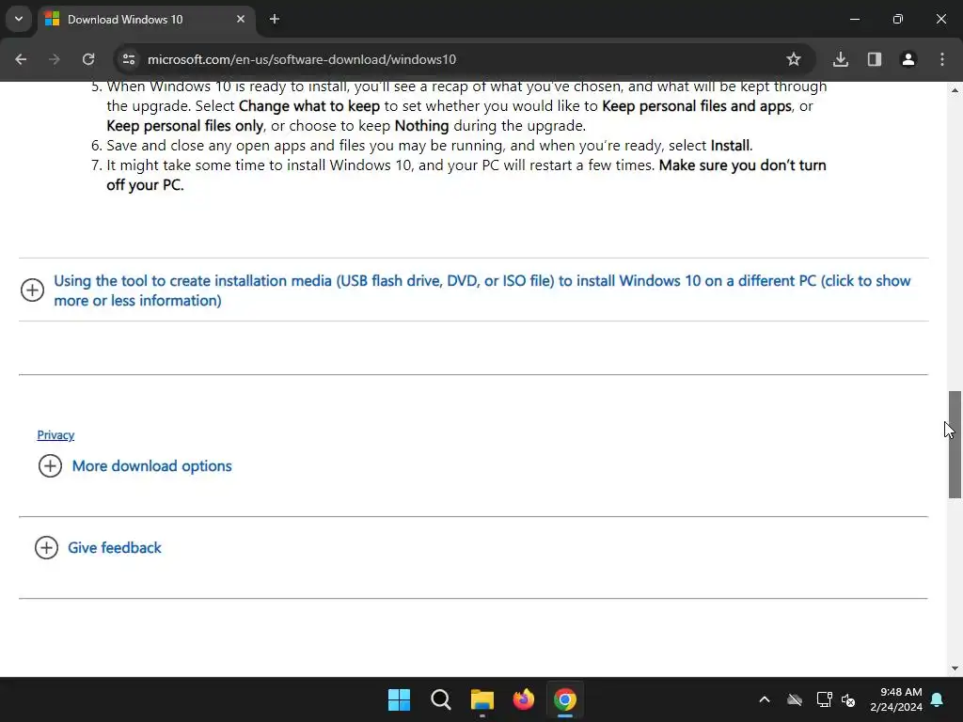Click the scrollbar up arrow
The image size is (963, 722).
coord(955,90)
